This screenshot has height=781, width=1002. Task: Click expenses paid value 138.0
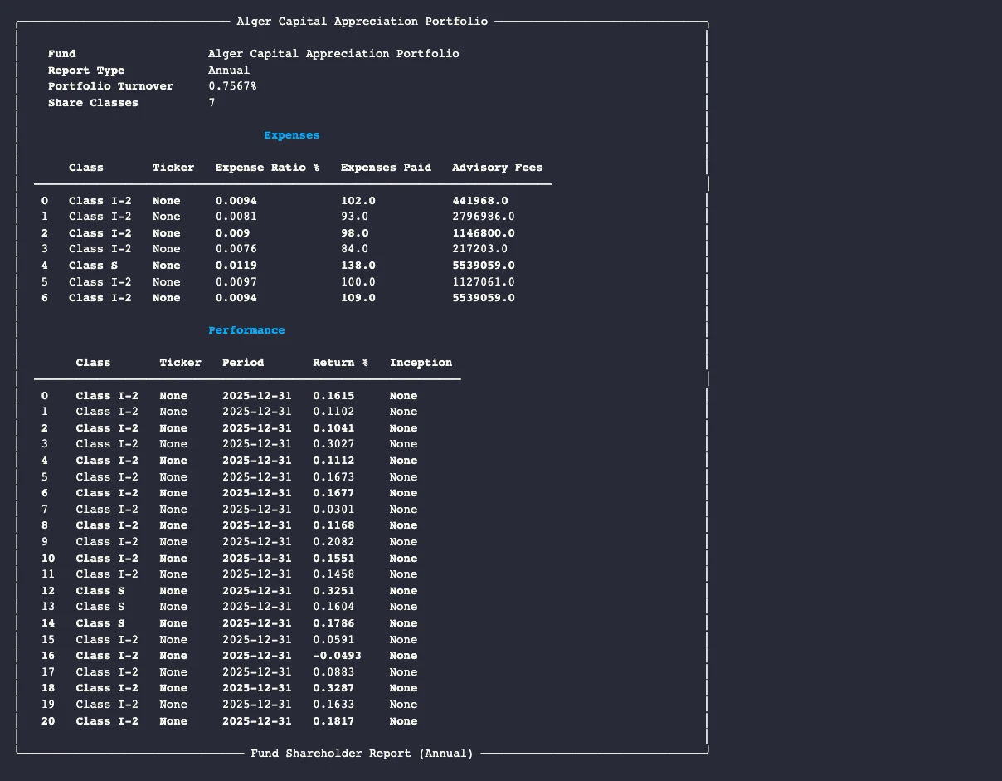[358, 266]
